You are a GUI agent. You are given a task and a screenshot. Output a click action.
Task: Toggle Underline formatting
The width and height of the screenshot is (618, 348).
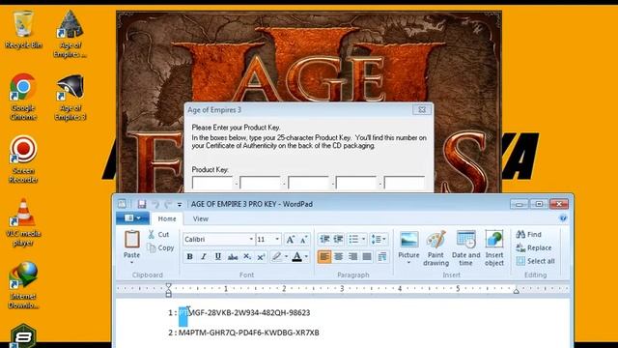218,257
